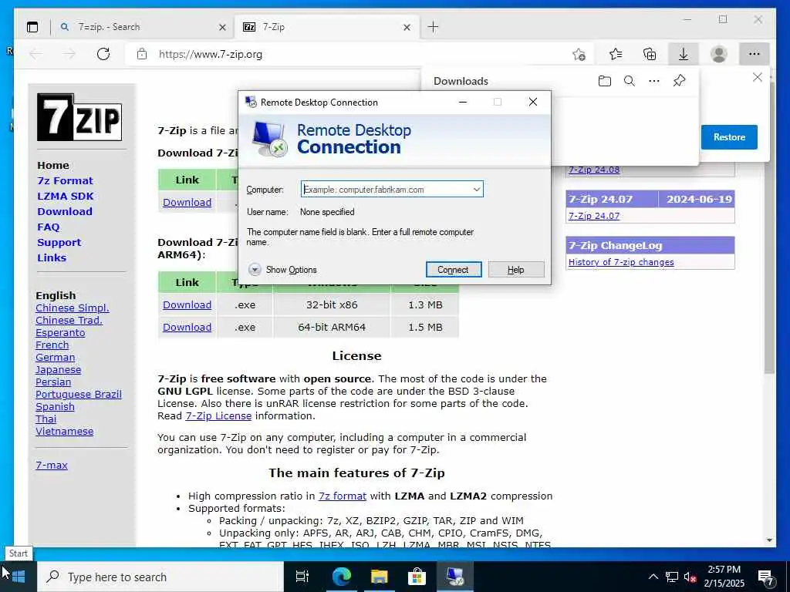This screenshot has width=790, height=592.
Task: Click the Help button in Remote Desktop
Action: pos(515,270)
